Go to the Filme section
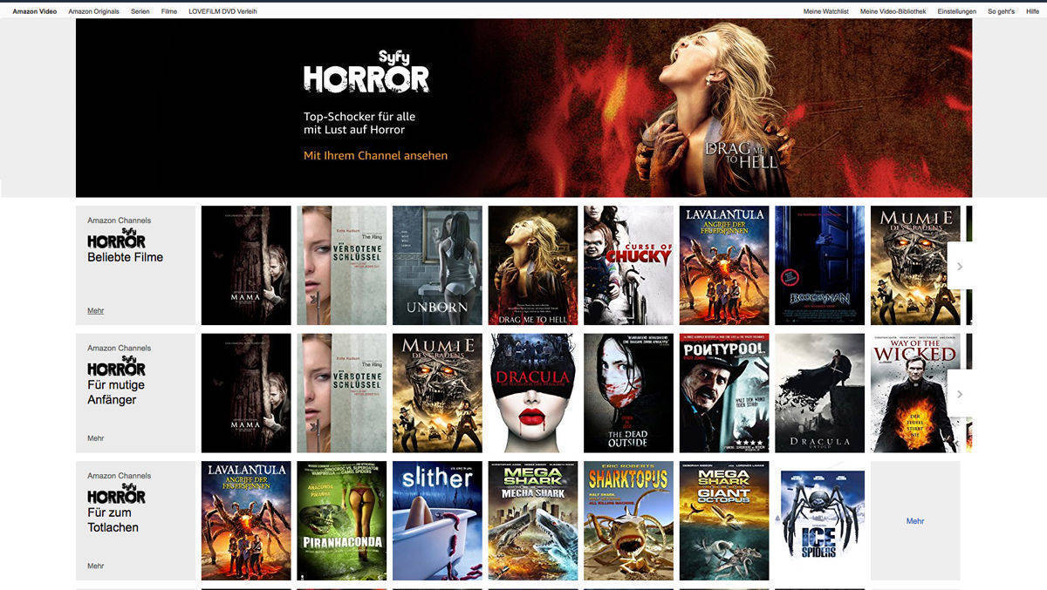Image resolution: width=1047 pixels, height=590 pixels. (169, 11)
